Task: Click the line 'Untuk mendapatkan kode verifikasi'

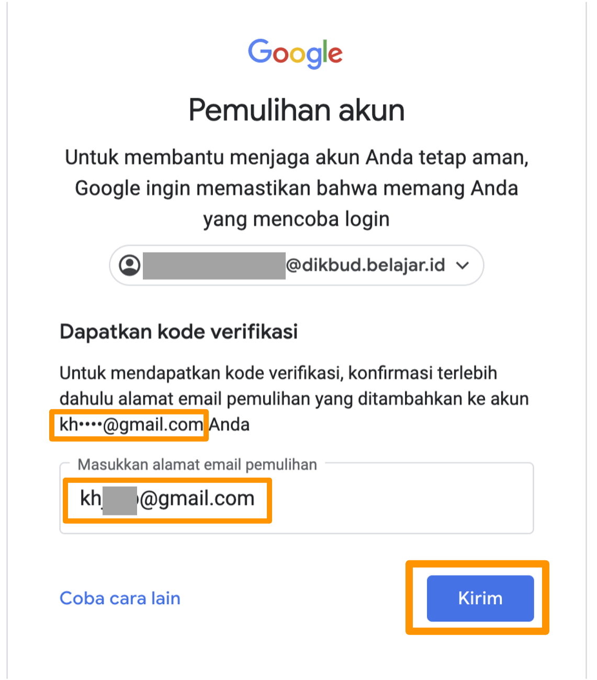Action: pyautogui.click(x=278, y=373)
